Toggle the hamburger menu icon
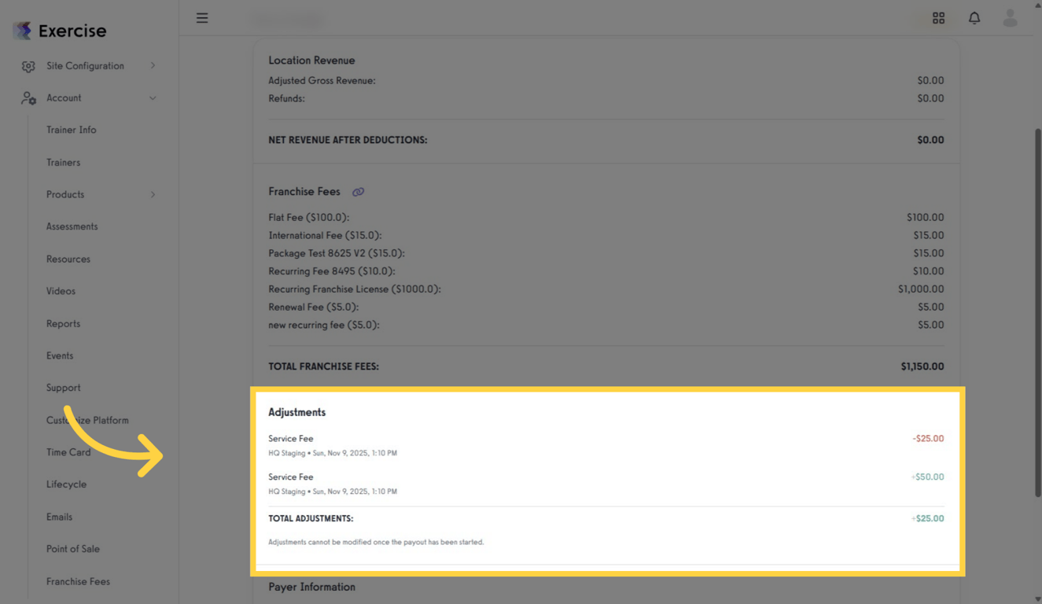The height and width of the screenshot is (604, 1042). 202,17
